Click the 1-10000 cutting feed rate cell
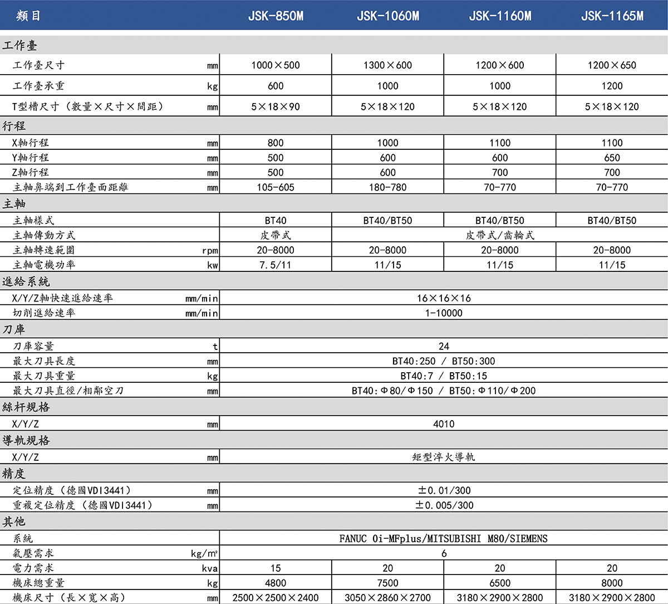668x604 pixels. coord(444,313)
